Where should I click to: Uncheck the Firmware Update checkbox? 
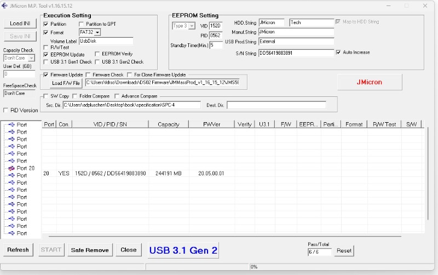(x=46, y=75)
